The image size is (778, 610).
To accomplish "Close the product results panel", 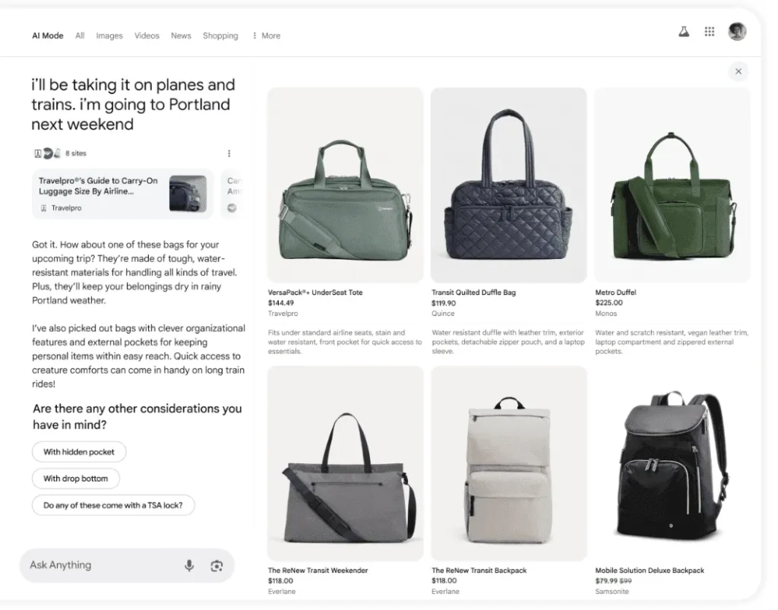I will 738,71.
